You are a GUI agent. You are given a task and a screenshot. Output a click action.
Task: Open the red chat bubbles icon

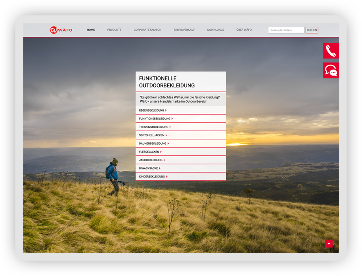(x=330, y=71)
